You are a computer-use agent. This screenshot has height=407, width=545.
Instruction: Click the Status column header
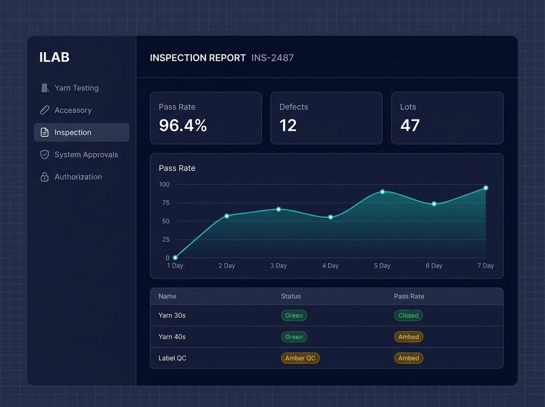pos(291,296)
